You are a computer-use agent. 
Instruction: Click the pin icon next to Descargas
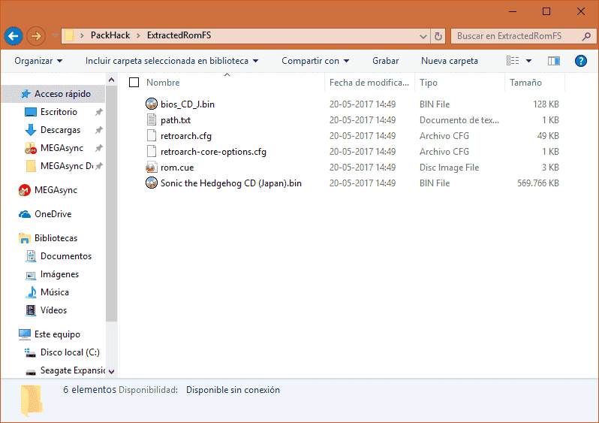(x=98, y=130)
